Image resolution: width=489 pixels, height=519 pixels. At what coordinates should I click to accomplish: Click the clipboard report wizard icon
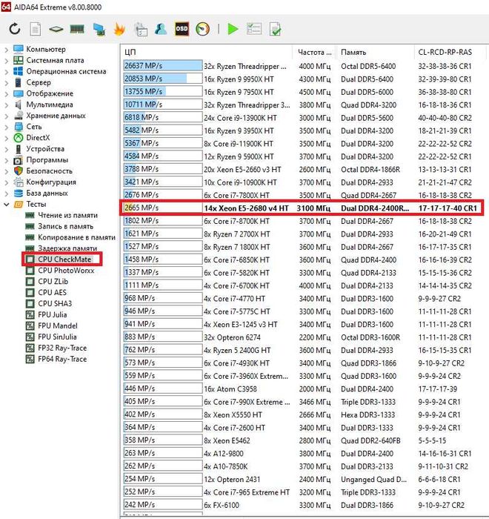point(141,29)
